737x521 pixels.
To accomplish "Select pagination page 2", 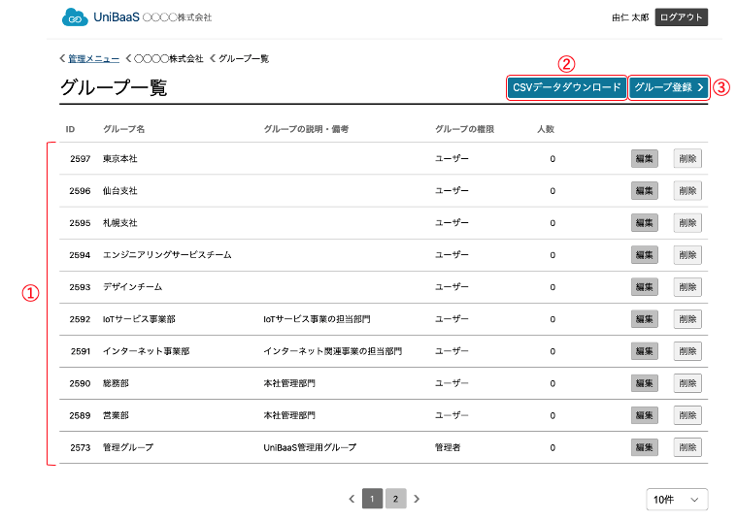I will (x=396, y=499).
